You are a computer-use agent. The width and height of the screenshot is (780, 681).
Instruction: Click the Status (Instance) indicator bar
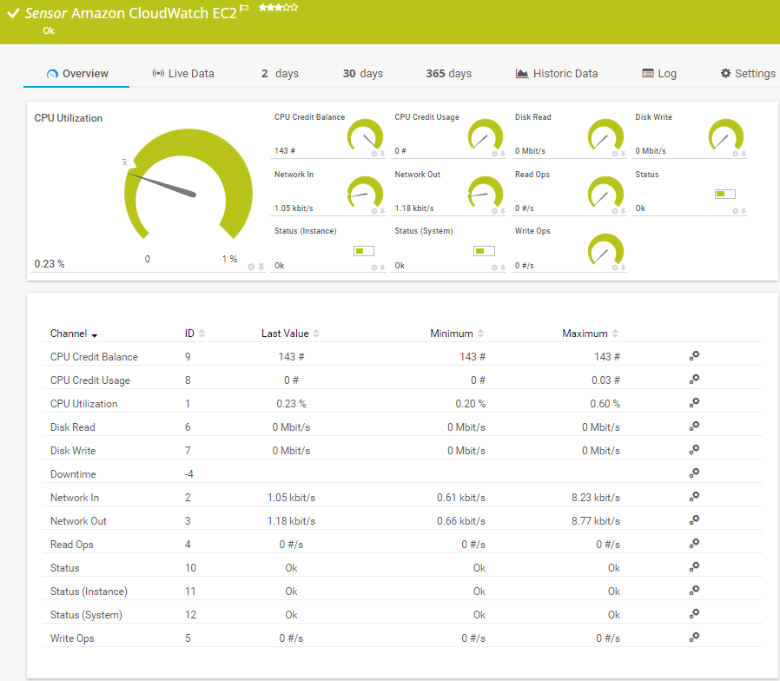[x=364, y=251]
